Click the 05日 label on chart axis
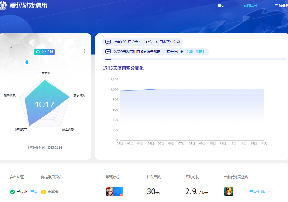Screen dimensions: 288x202 161,143
